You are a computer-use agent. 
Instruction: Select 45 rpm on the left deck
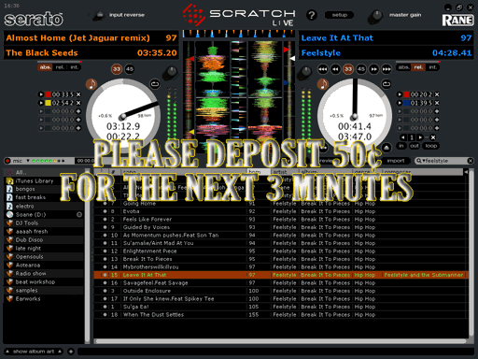(130, 69)
